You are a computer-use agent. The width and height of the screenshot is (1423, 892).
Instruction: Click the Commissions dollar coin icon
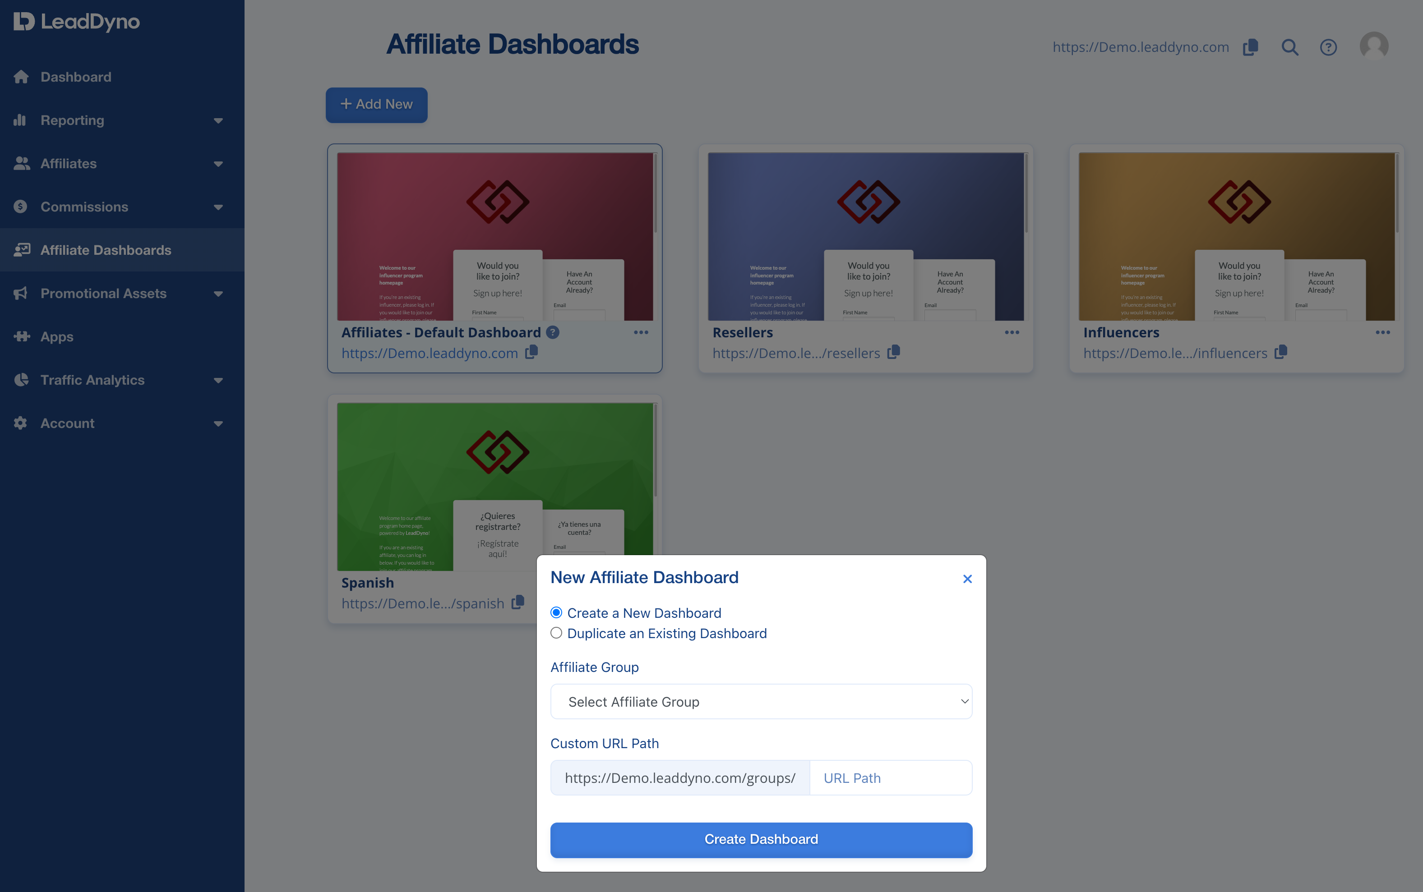tap(21, 207)
